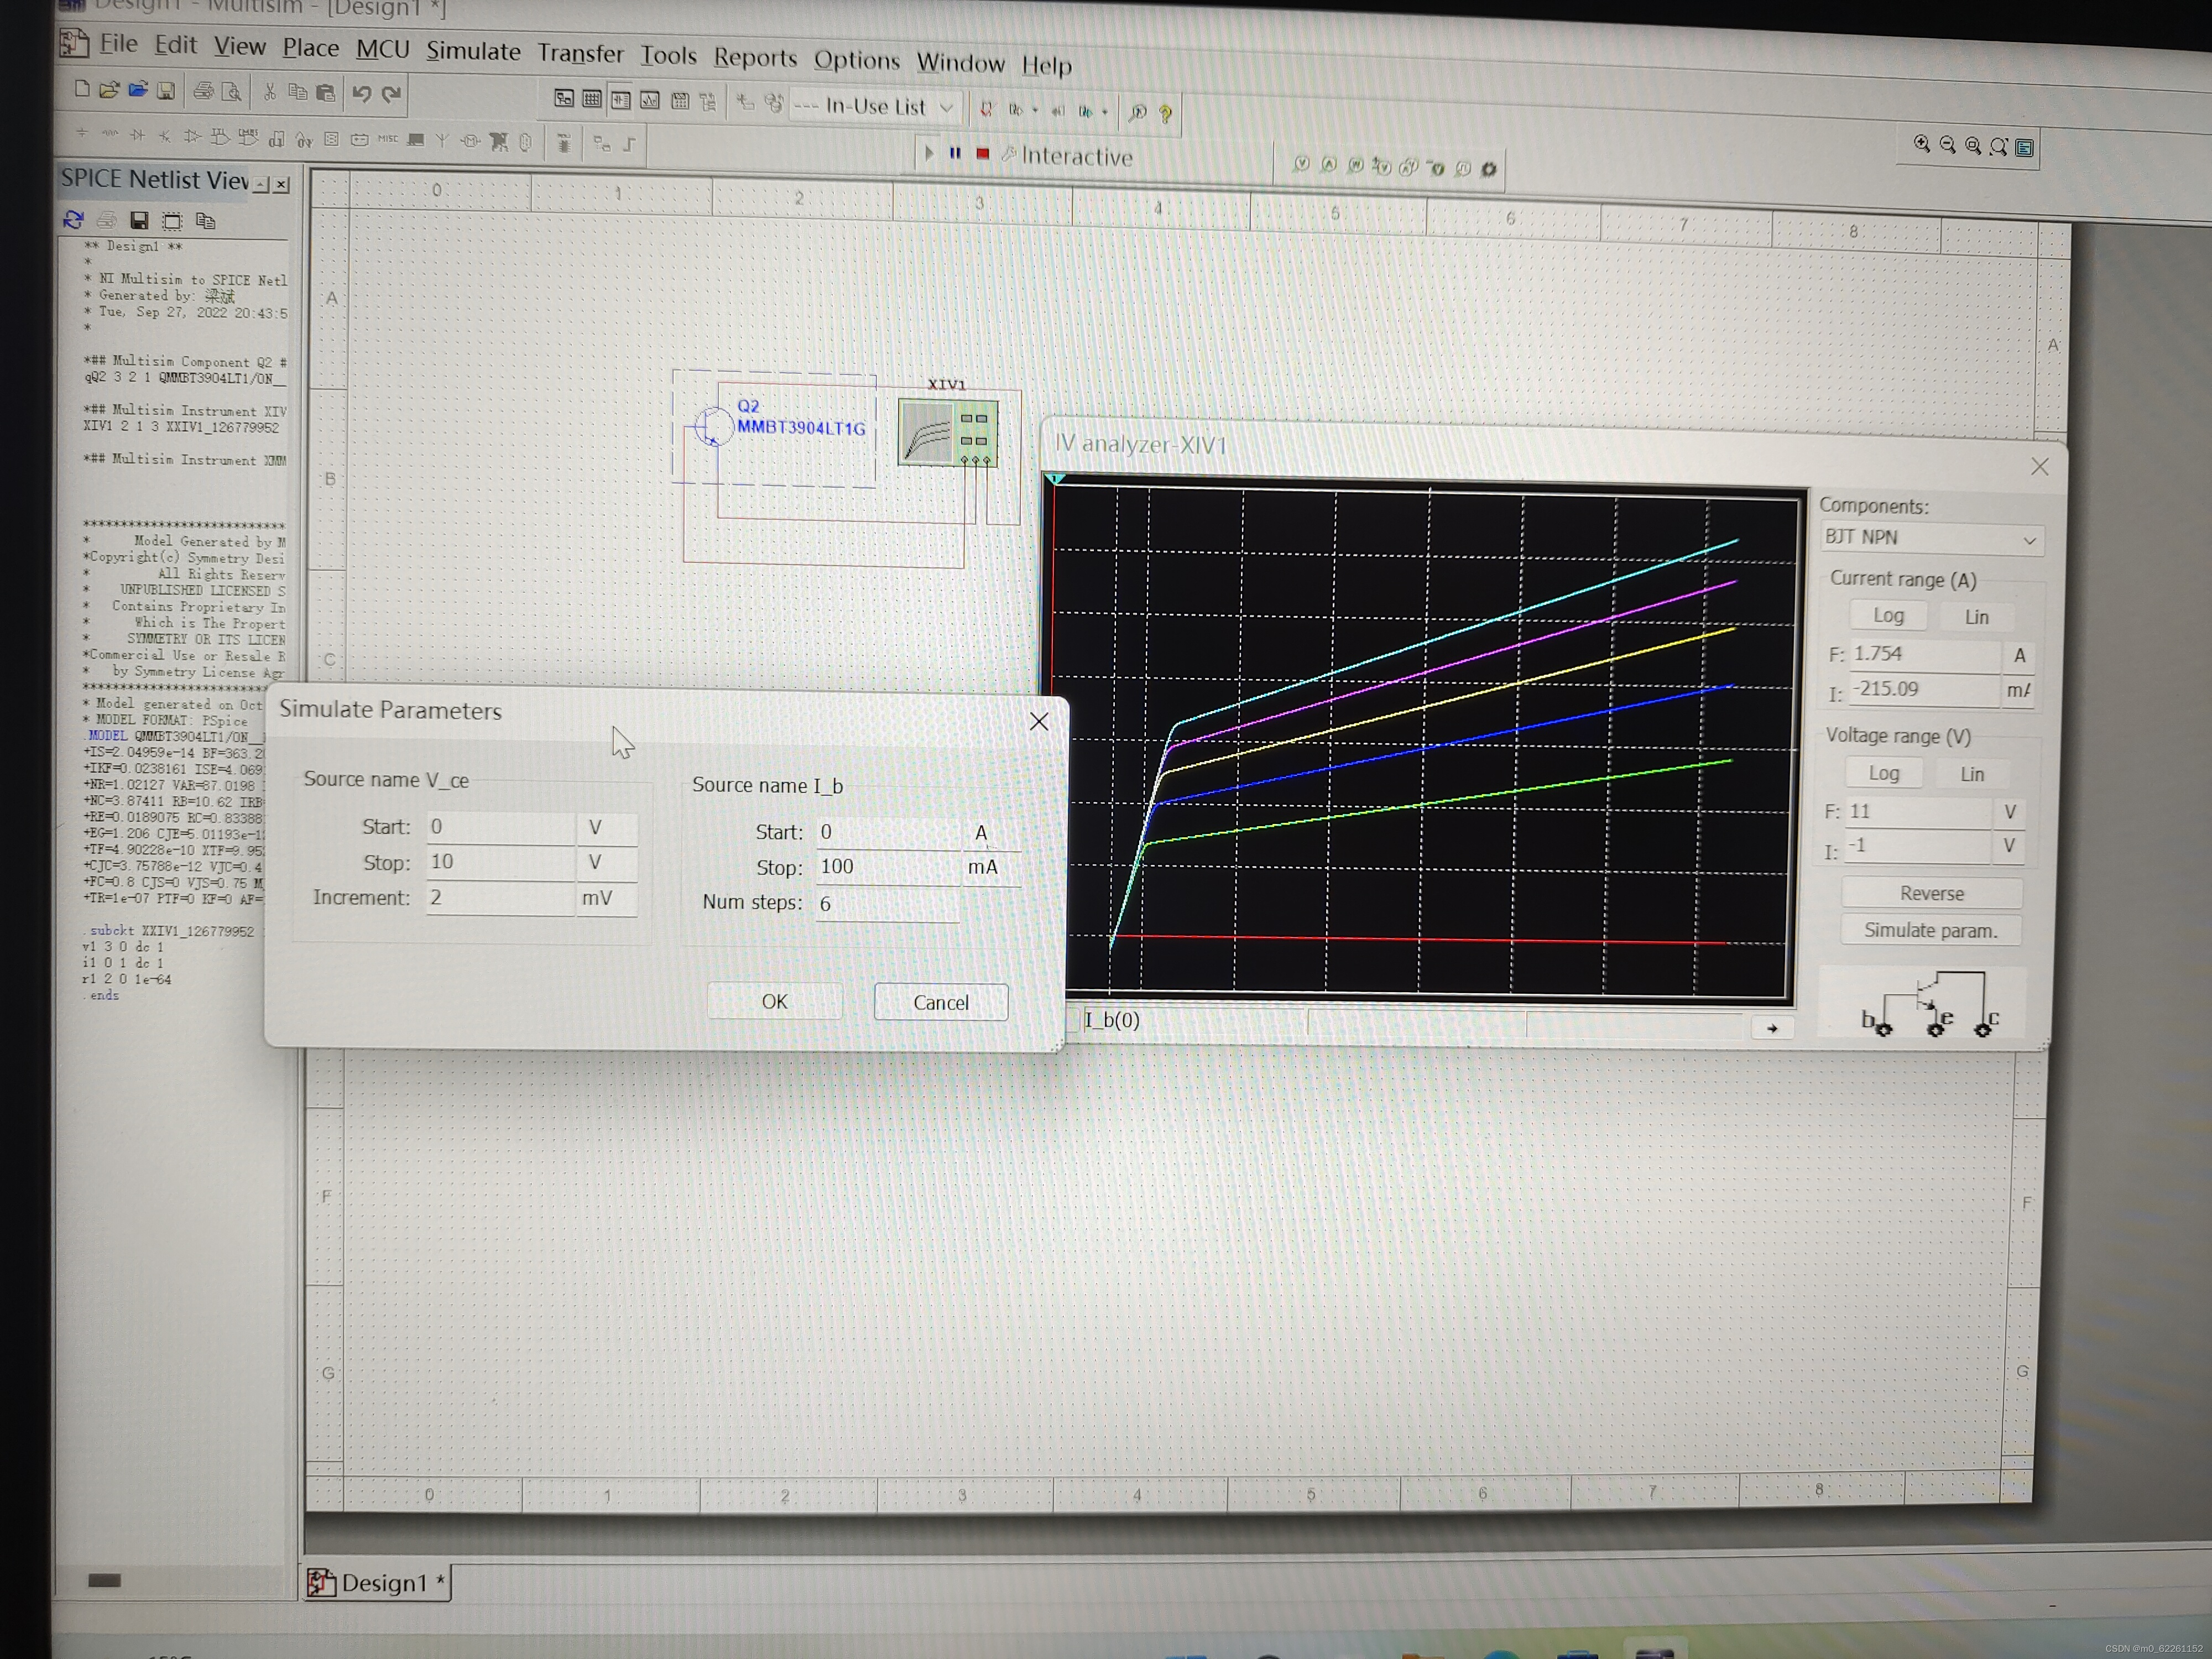Click the green Run simulation arrow
The width and height of the screenshot is (2212, 1659).
pos(929,153)
